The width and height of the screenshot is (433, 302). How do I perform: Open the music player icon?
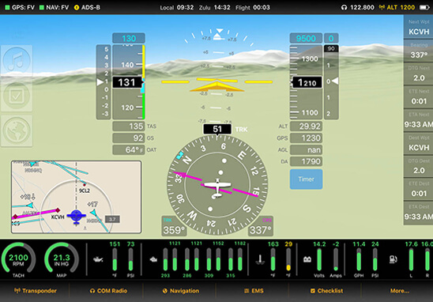pos(17,61)
